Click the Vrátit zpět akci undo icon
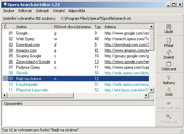The height and width of the screenshot is (134, 184). coord(169,103)
